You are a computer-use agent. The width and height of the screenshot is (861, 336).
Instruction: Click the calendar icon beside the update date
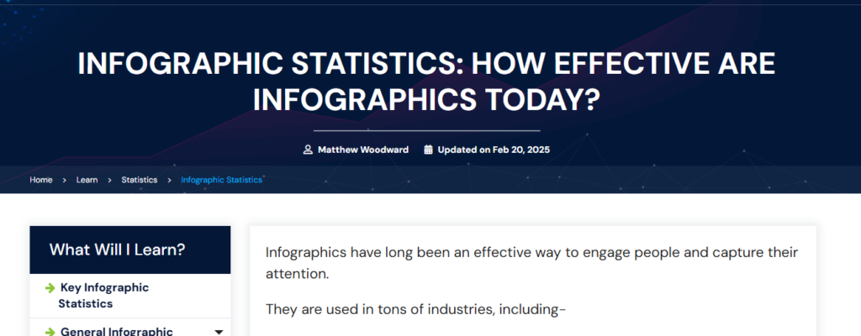(x=428, y=150)
